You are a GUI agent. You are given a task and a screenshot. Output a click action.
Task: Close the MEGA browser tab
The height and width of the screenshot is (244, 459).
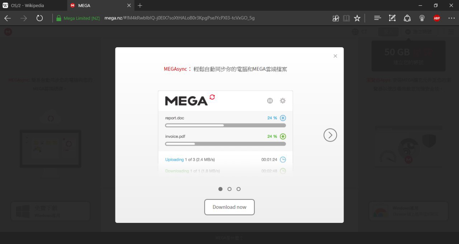(x=129, y=5)
